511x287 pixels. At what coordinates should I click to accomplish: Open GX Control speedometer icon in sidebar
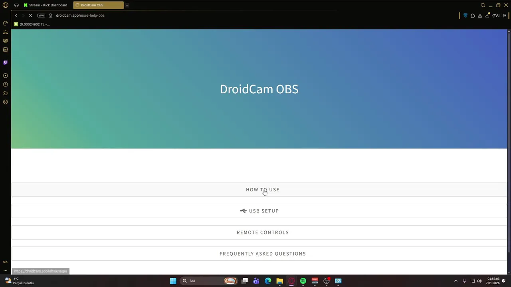click(x=6, y=23)
